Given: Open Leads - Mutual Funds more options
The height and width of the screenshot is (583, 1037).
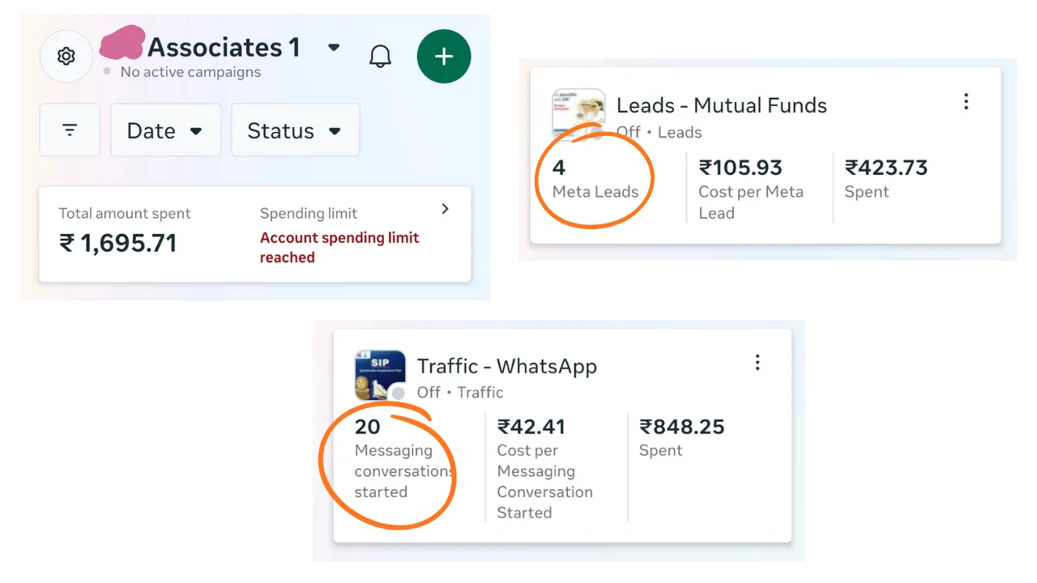Looking at the screenshot, I should coord(966,102).
